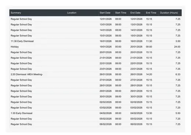Click start date 19/01/2026

[105, 47]
